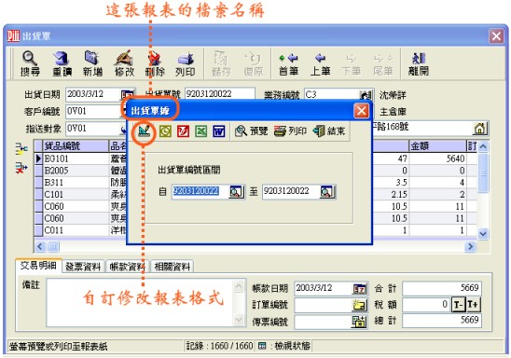
Task: Click the home icon beside address field
Action: point(480,128)
